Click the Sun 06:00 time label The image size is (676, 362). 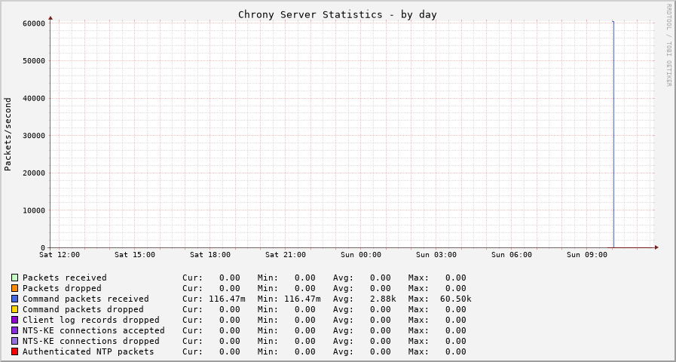[x=512, y=255]
